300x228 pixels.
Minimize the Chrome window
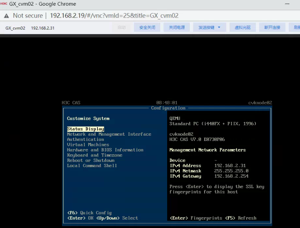(x=287, y=4)
